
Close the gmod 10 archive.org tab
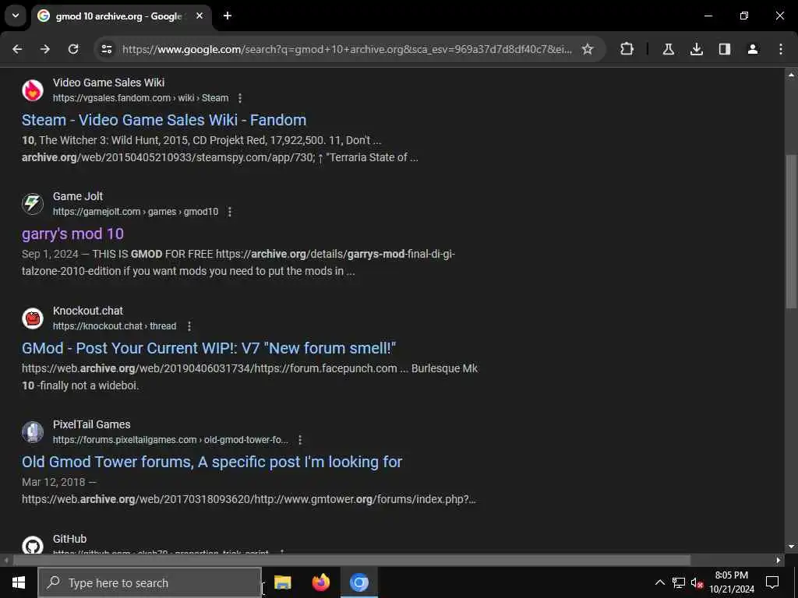tap(199, 16)
